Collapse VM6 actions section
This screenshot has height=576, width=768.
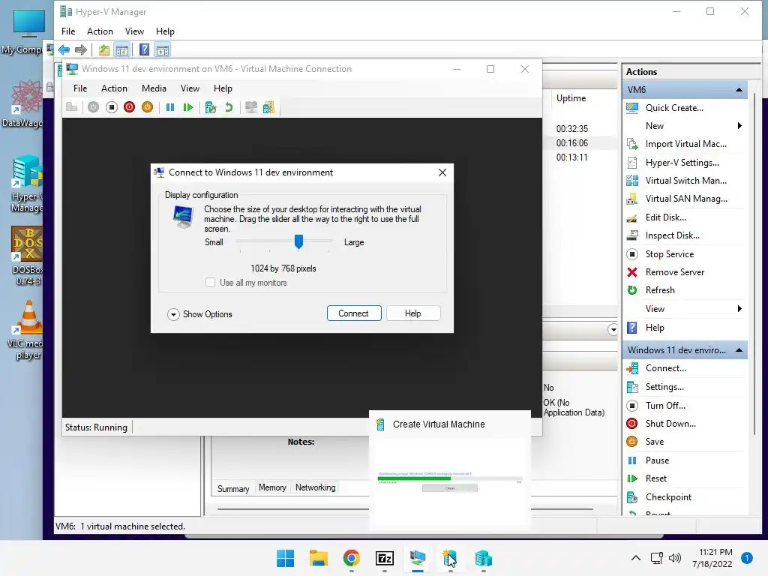click(739, 90)
